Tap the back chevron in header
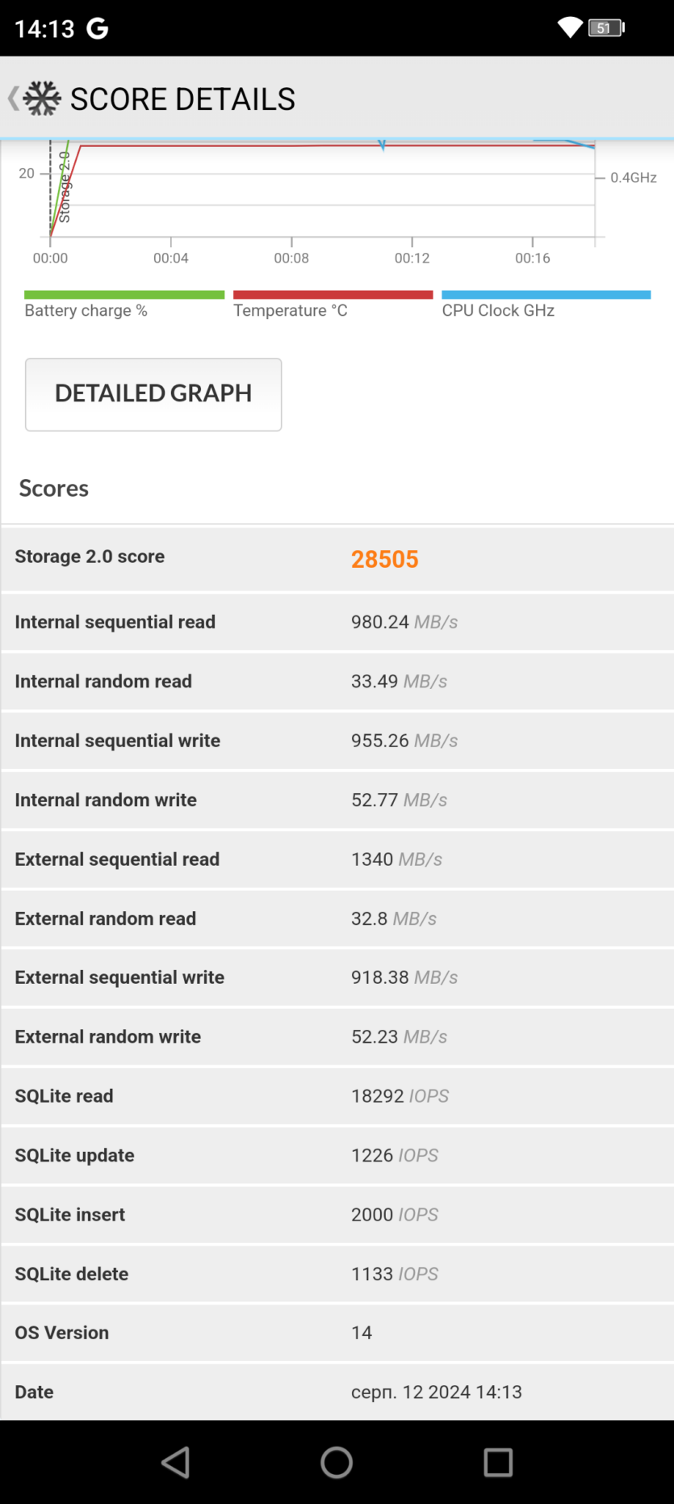674x1504 pixels. (x=12, y=99)
